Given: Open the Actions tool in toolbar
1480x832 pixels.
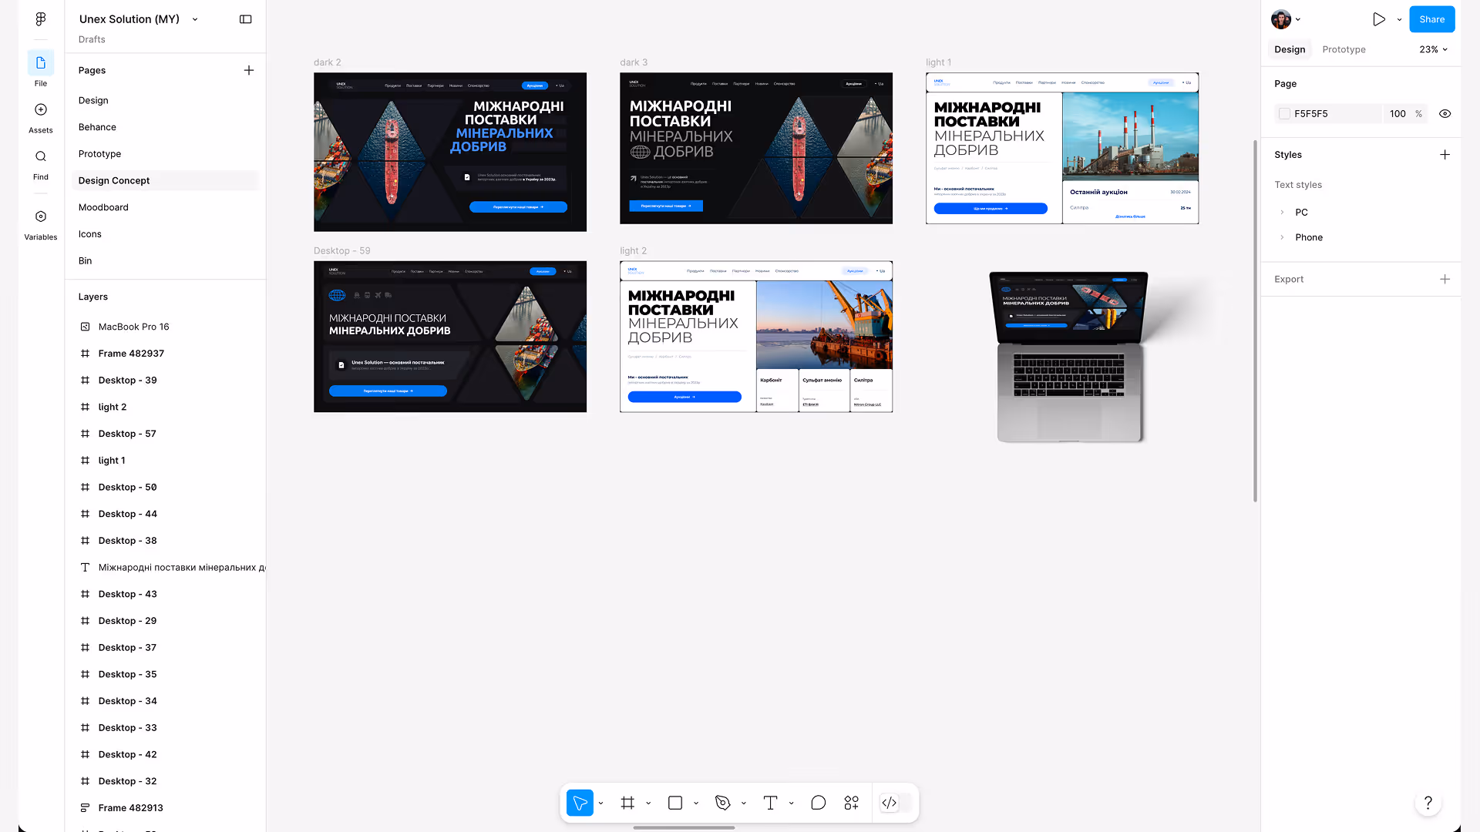Looking at the screenshot, I should click(x=851, y=803).
